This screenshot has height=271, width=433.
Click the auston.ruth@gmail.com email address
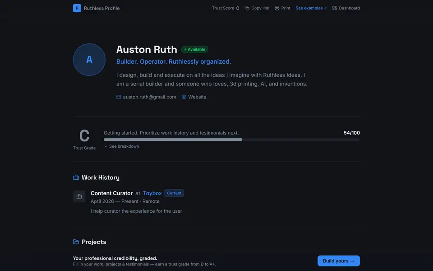click(149, 97)
